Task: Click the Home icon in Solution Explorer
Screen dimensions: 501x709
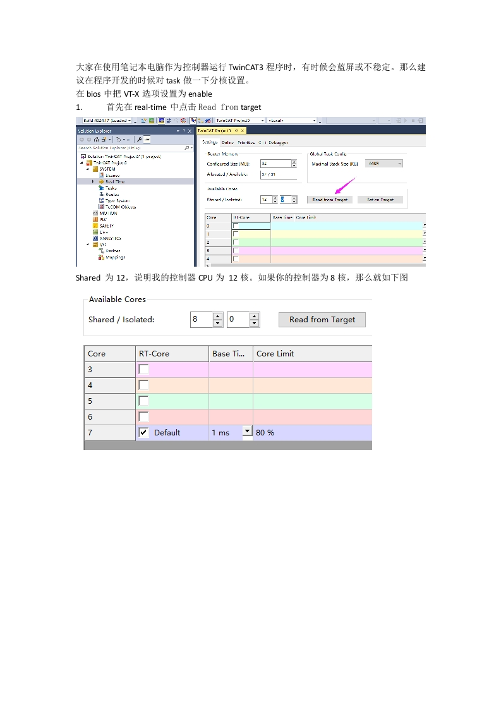Action: pyautogui.click(x=96, y=139)
